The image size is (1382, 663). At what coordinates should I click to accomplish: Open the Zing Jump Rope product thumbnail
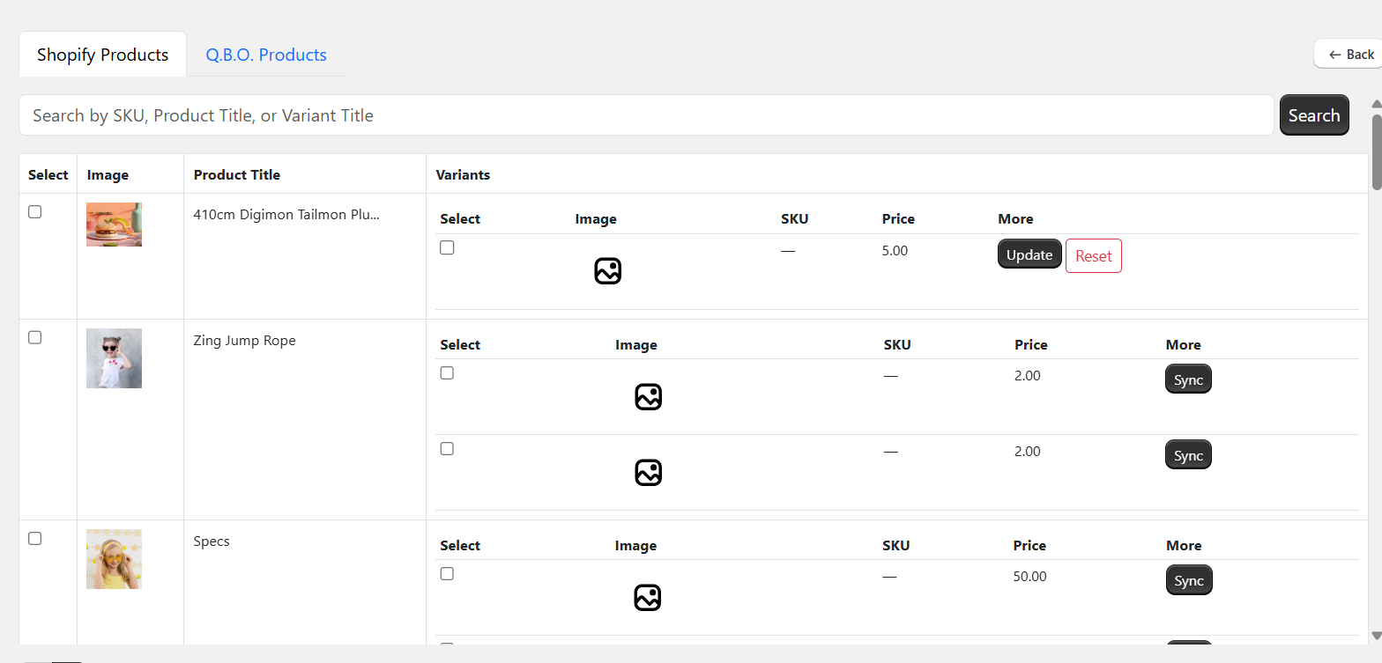114,358
